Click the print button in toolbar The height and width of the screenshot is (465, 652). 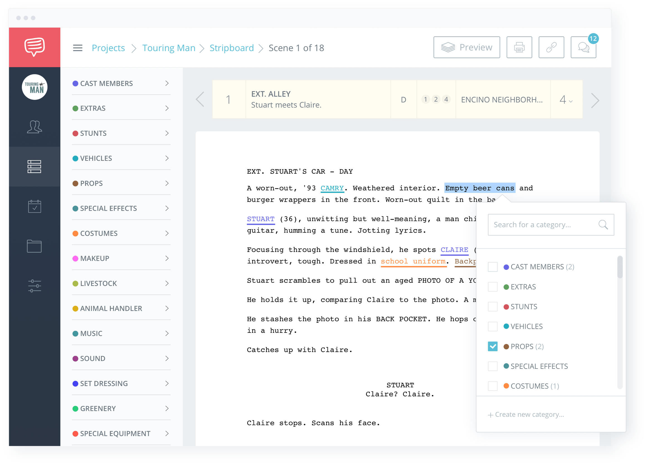520,47
